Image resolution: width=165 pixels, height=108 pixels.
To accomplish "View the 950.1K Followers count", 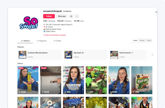I will tap(64, 21).
